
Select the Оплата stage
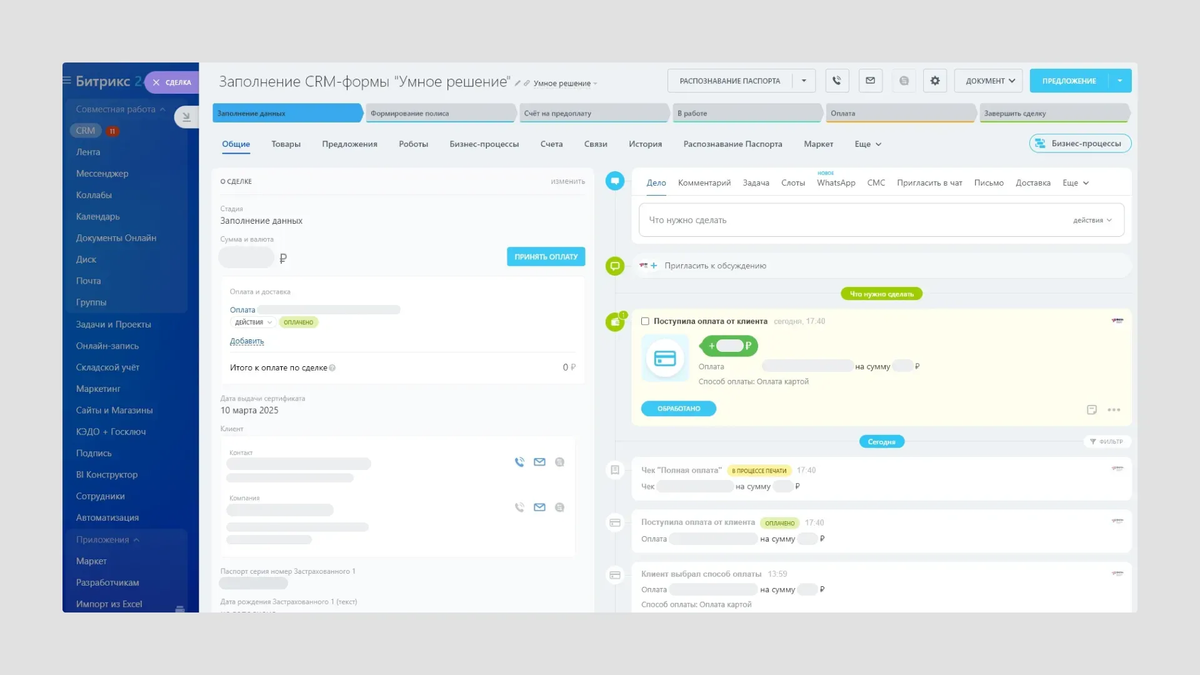pos(901,113)
